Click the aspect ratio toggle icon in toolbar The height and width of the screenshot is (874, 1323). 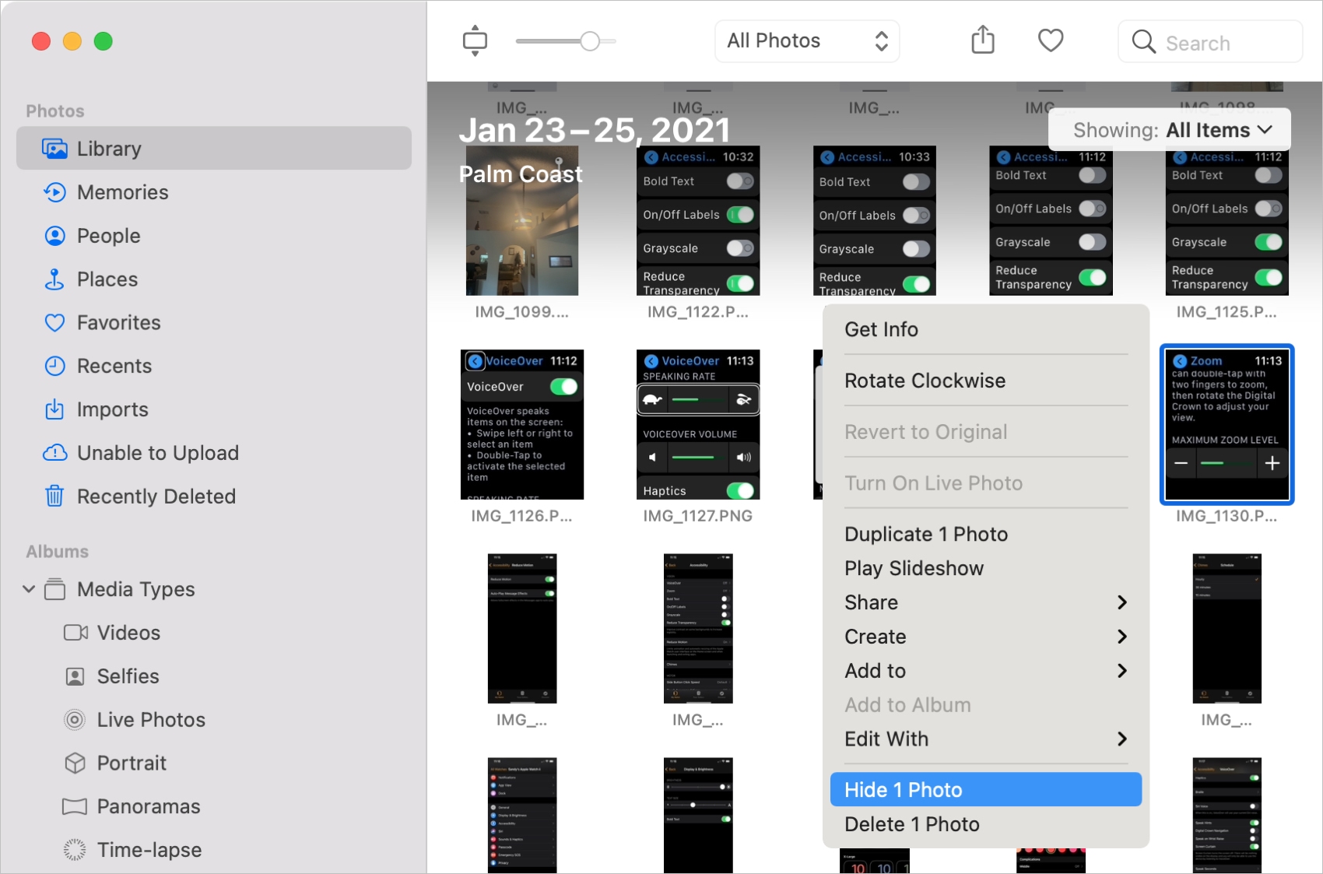point(475,40)
